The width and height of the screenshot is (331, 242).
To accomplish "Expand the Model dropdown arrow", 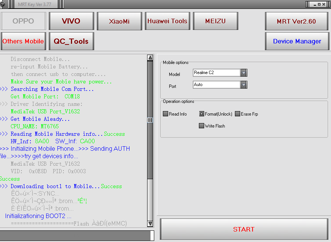I will click(244, 73).
